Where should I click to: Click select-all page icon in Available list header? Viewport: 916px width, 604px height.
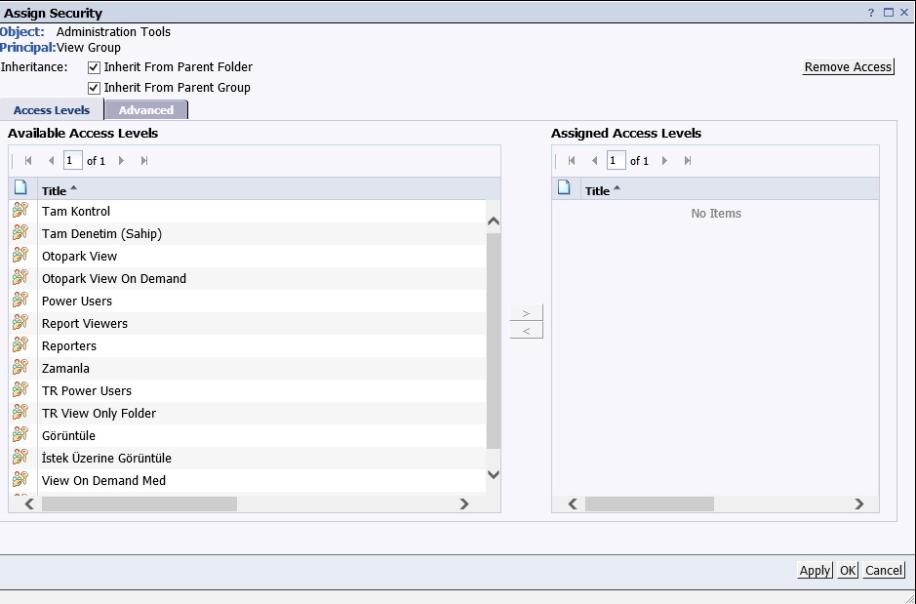click(x=20, y=188)
